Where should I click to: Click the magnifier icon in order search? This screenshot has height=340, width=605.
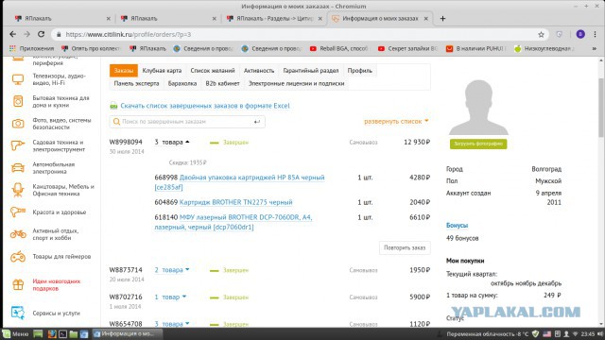[x=116, y=122]
